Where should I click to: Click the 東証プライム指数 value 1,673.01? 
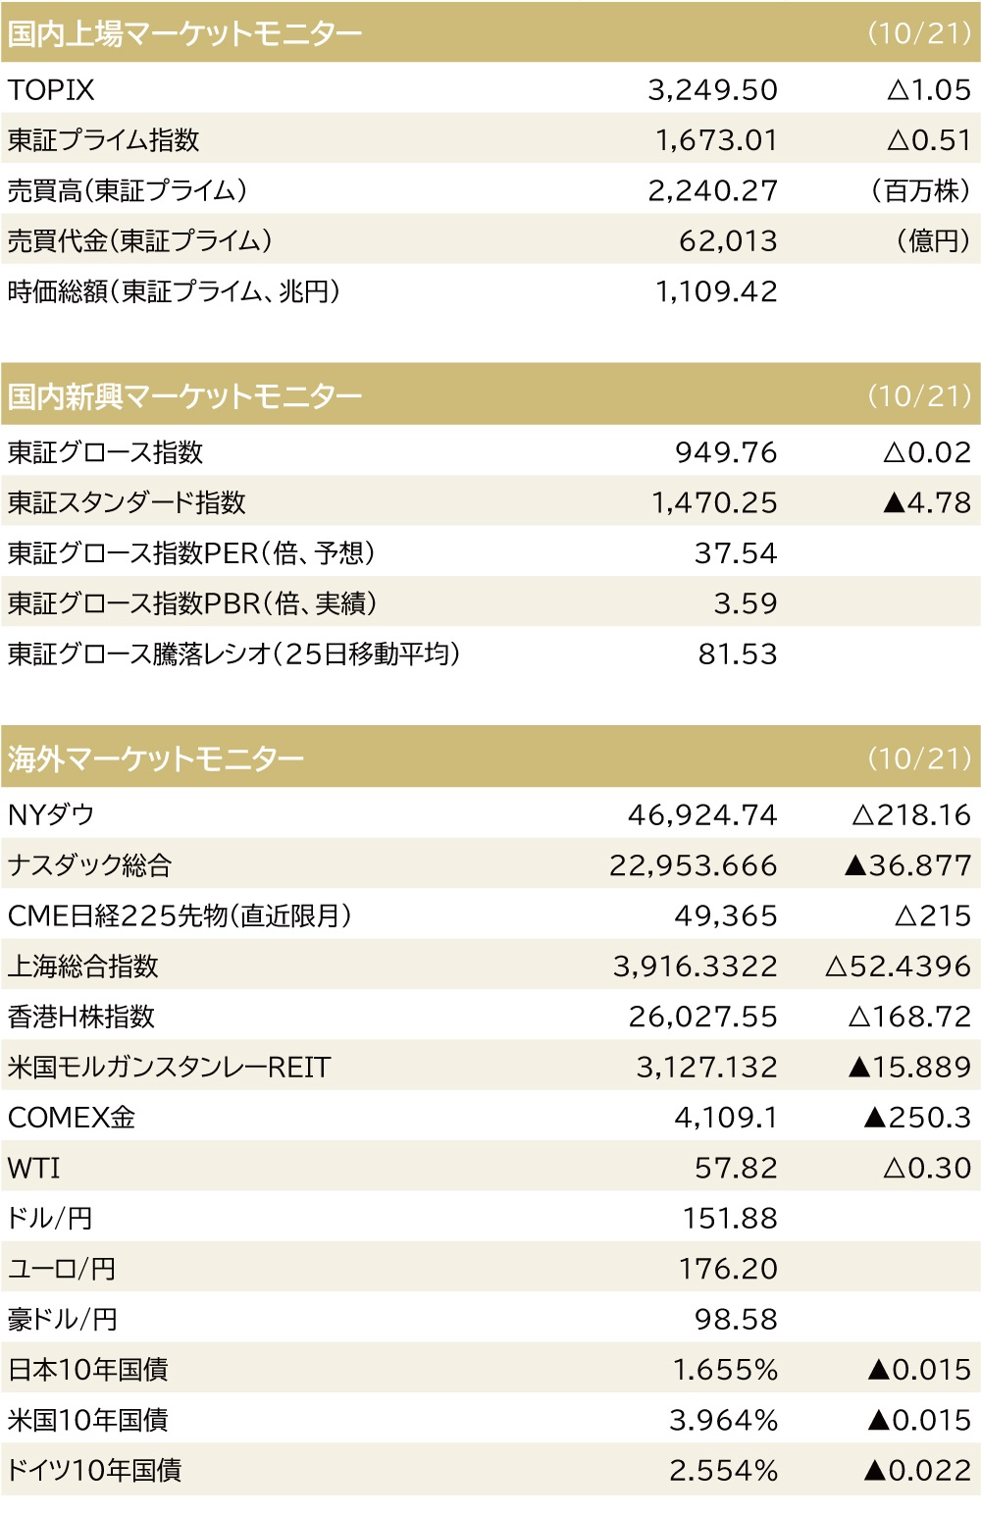(x=716, y=140)
